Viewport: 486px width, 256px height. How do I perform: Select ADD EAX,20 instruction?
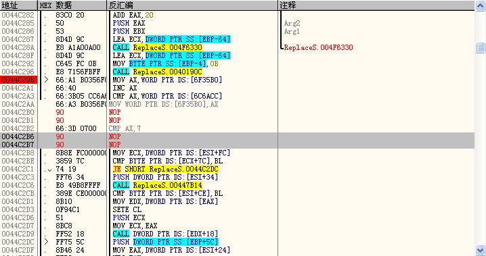pyautogui.click(x=133, y=15)
